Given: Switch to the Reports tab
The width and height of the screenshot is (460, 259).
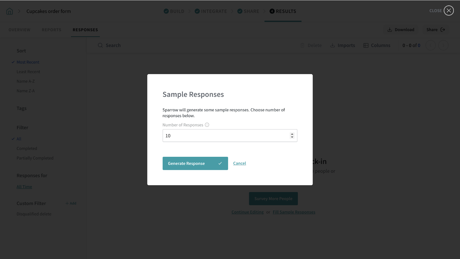Looking at the screenshot, I should pyautogui.click(x=51, y=30).
